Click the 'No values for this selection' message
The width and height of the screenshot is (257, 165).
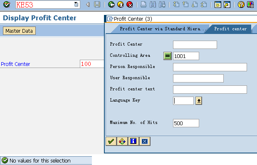pos(40,160)
